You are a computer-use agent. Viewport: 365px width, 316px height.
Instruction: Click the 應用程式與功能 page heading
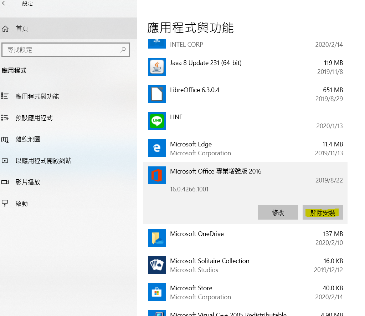(x=190, y=28)
